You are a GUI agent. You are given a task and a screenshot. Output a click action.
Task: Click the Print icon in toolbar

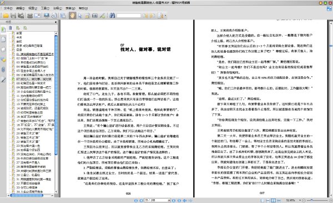(30, 16)
